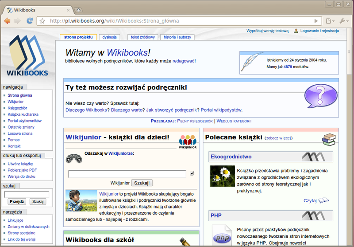The image size is (354, 247).
Task: Open Losowa strona link
Action: point(20,133)
